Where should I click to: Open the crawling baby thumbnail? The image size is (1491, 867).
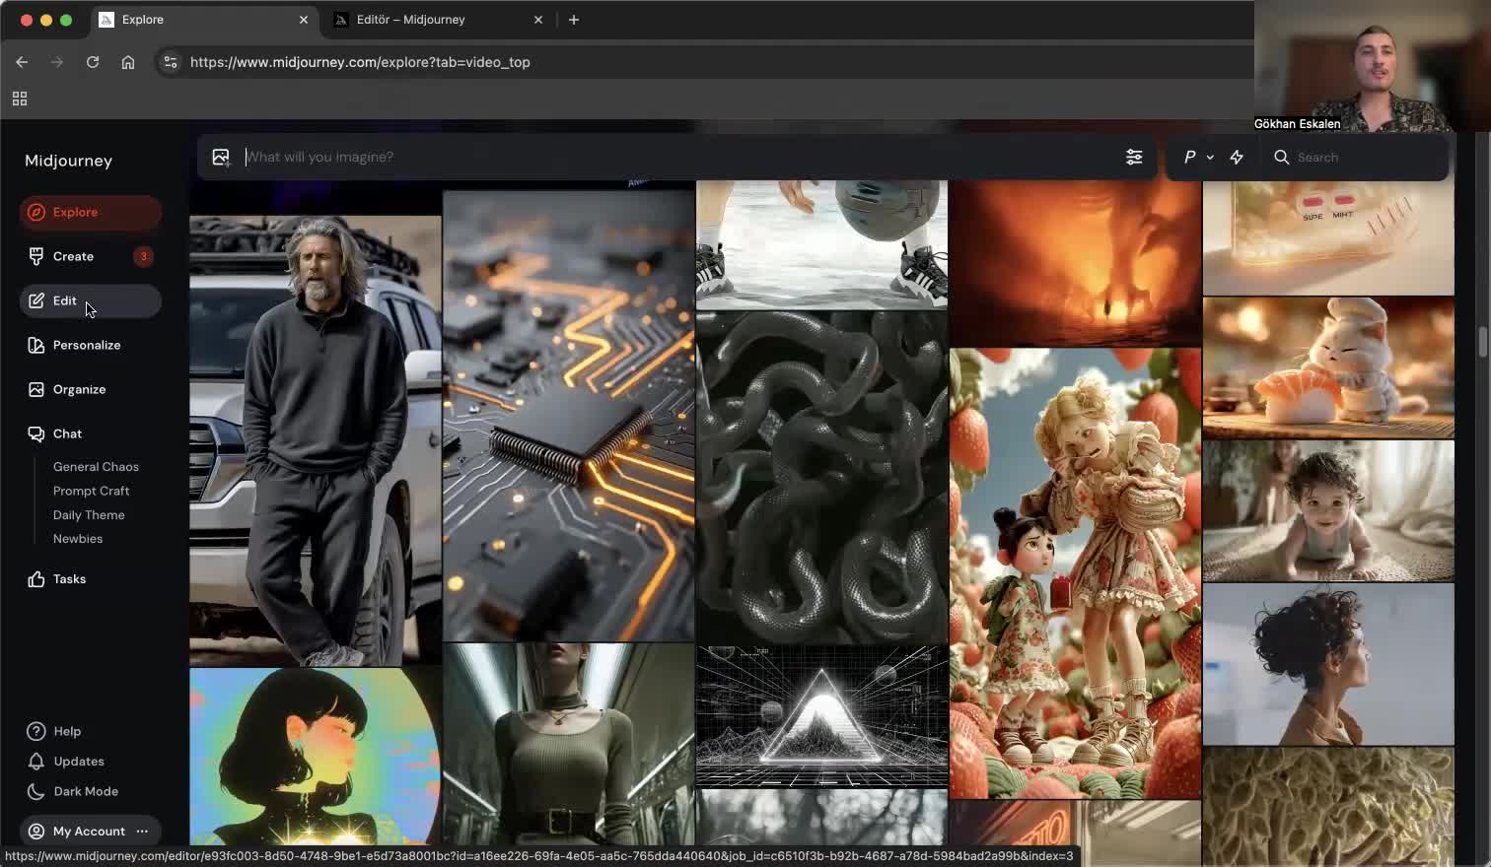[x=1328, y=510]
